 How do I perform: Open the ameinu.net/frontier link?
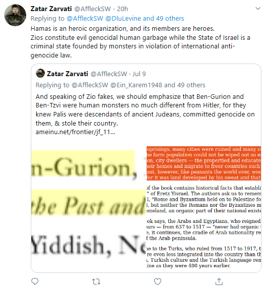pos(75,132)
